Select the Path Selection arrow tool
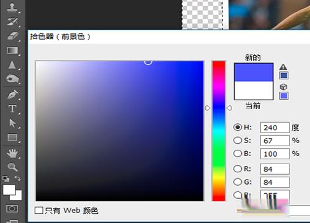 point(12,123)
